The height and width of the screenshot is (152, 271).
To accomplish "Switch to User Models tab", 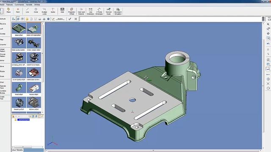I will (x=17, y=150).
